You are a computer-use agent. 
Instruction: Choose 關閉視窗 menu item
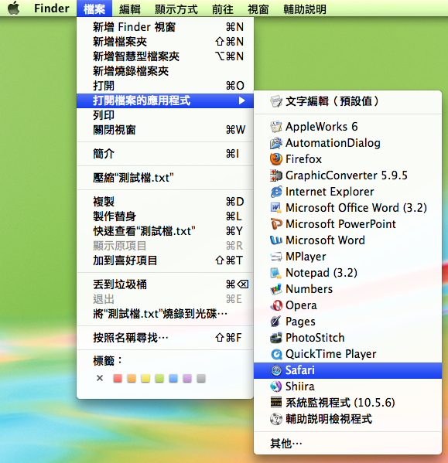tap(165, 130)
